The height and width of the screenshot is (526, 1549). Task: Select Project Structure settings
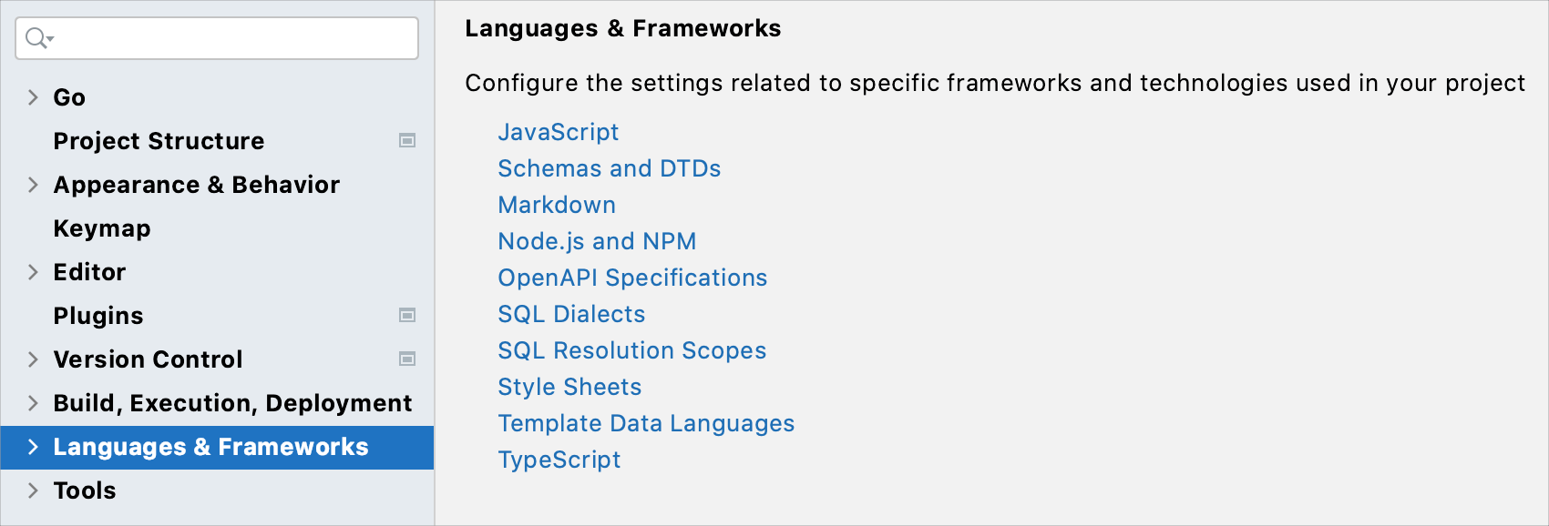[x=159, y=141]
